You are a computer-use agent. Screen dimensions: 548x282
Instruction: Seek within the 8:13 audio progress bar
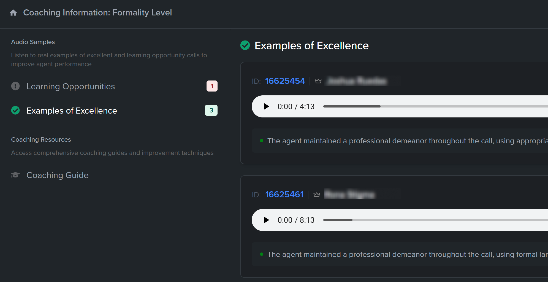point(435,220)
